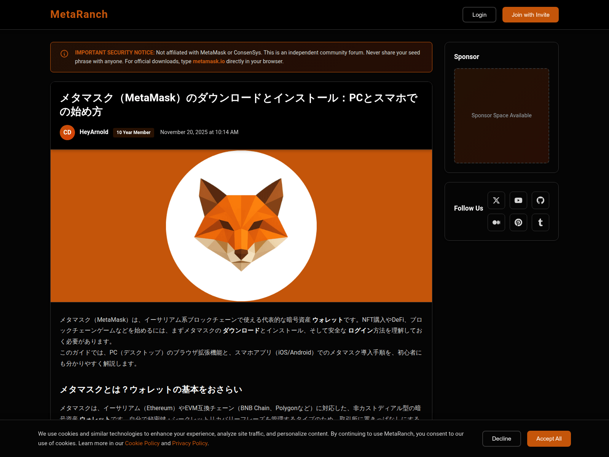Open the Cookie Policy link
This screenshot has width=609, height=457.
[142, 443]
